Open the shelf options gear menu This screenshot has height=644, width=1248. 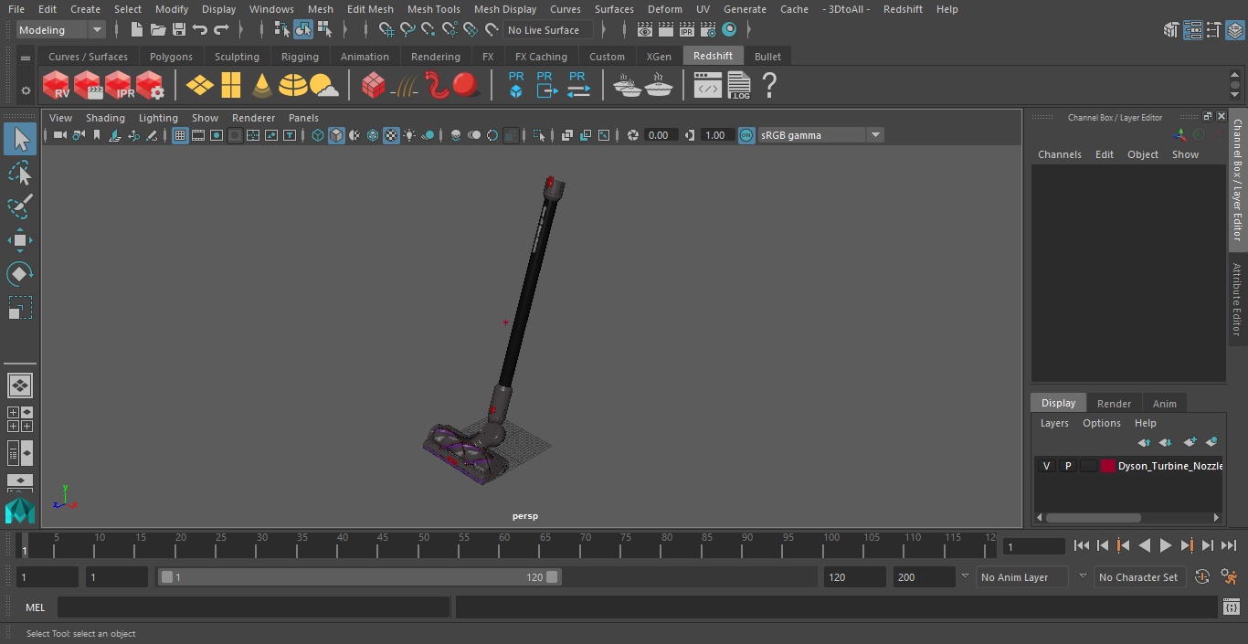(26, 90)
